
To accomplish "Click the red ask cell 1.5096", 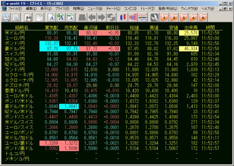I will click(69, 148).
